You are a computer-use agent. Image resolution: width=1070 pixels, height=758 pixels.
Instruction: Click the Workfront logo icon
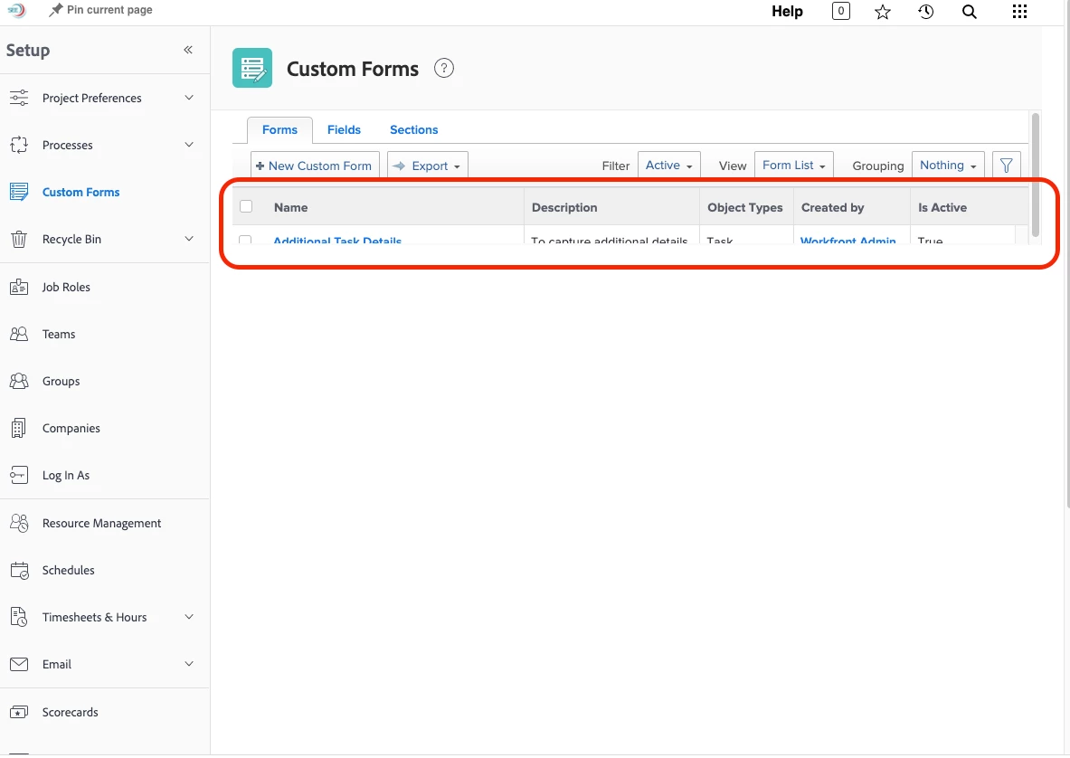17,10
